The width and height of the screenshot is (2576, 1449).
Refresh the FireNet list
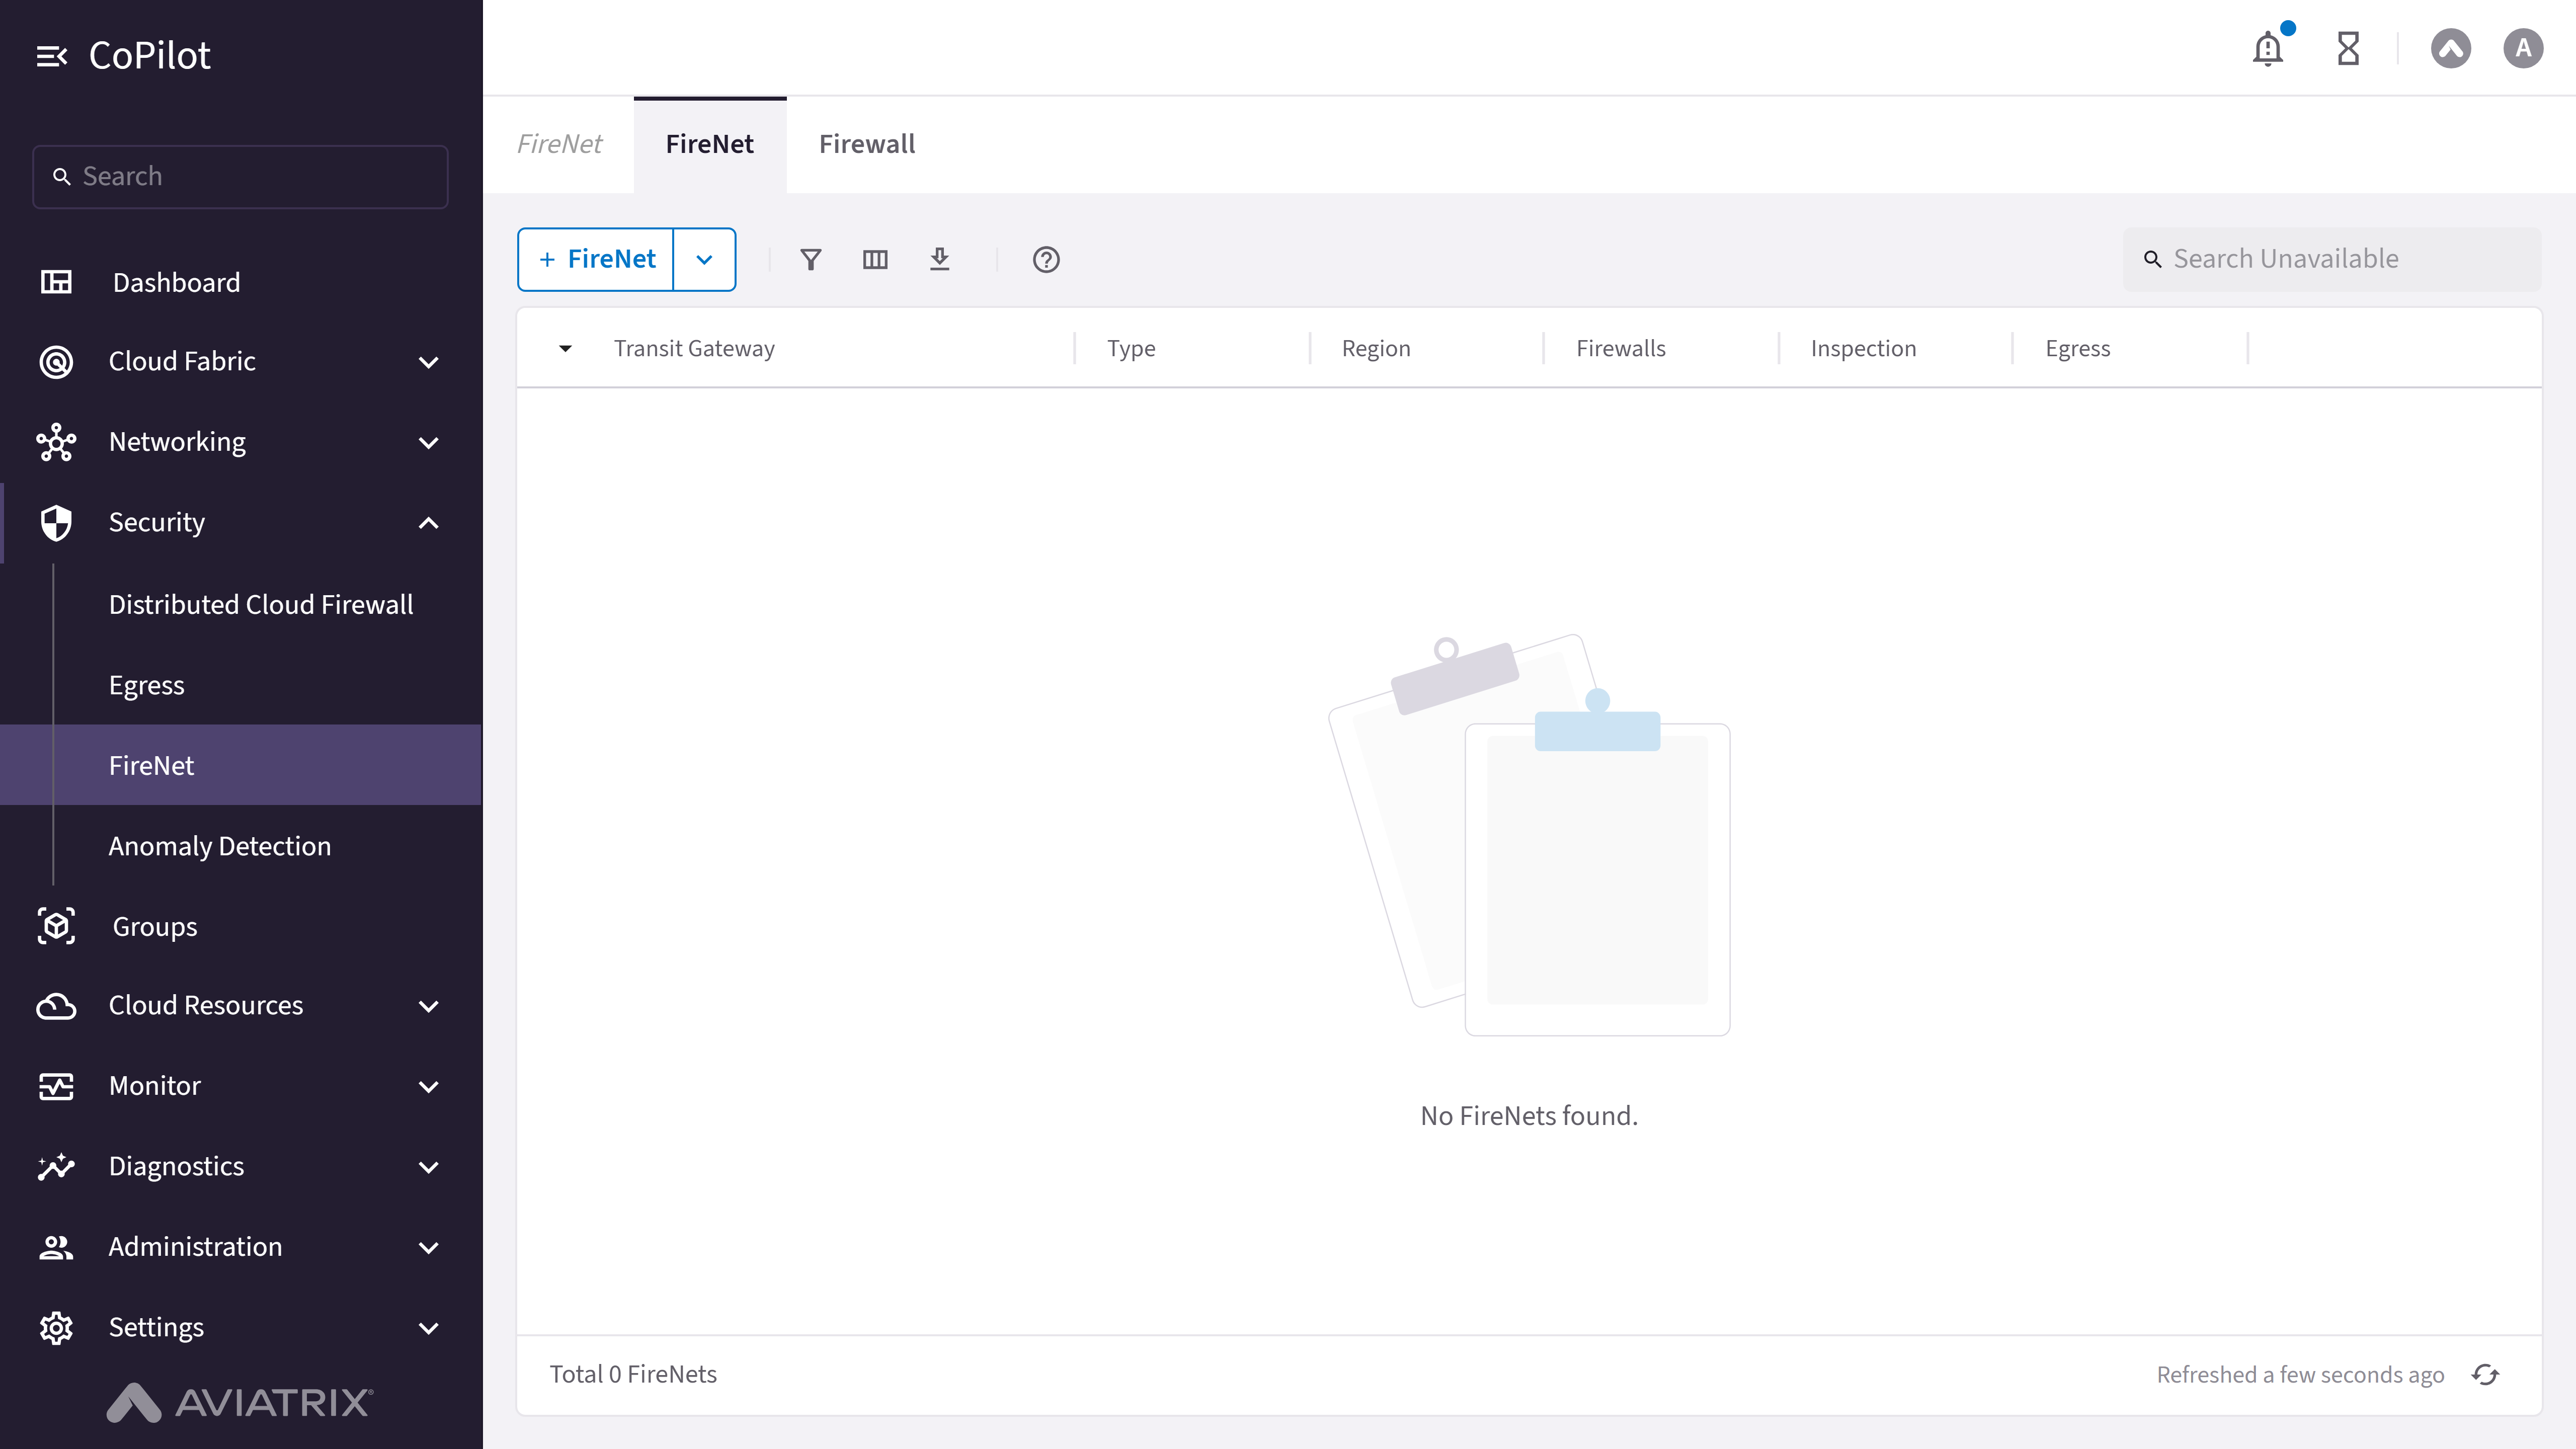2485,1375
